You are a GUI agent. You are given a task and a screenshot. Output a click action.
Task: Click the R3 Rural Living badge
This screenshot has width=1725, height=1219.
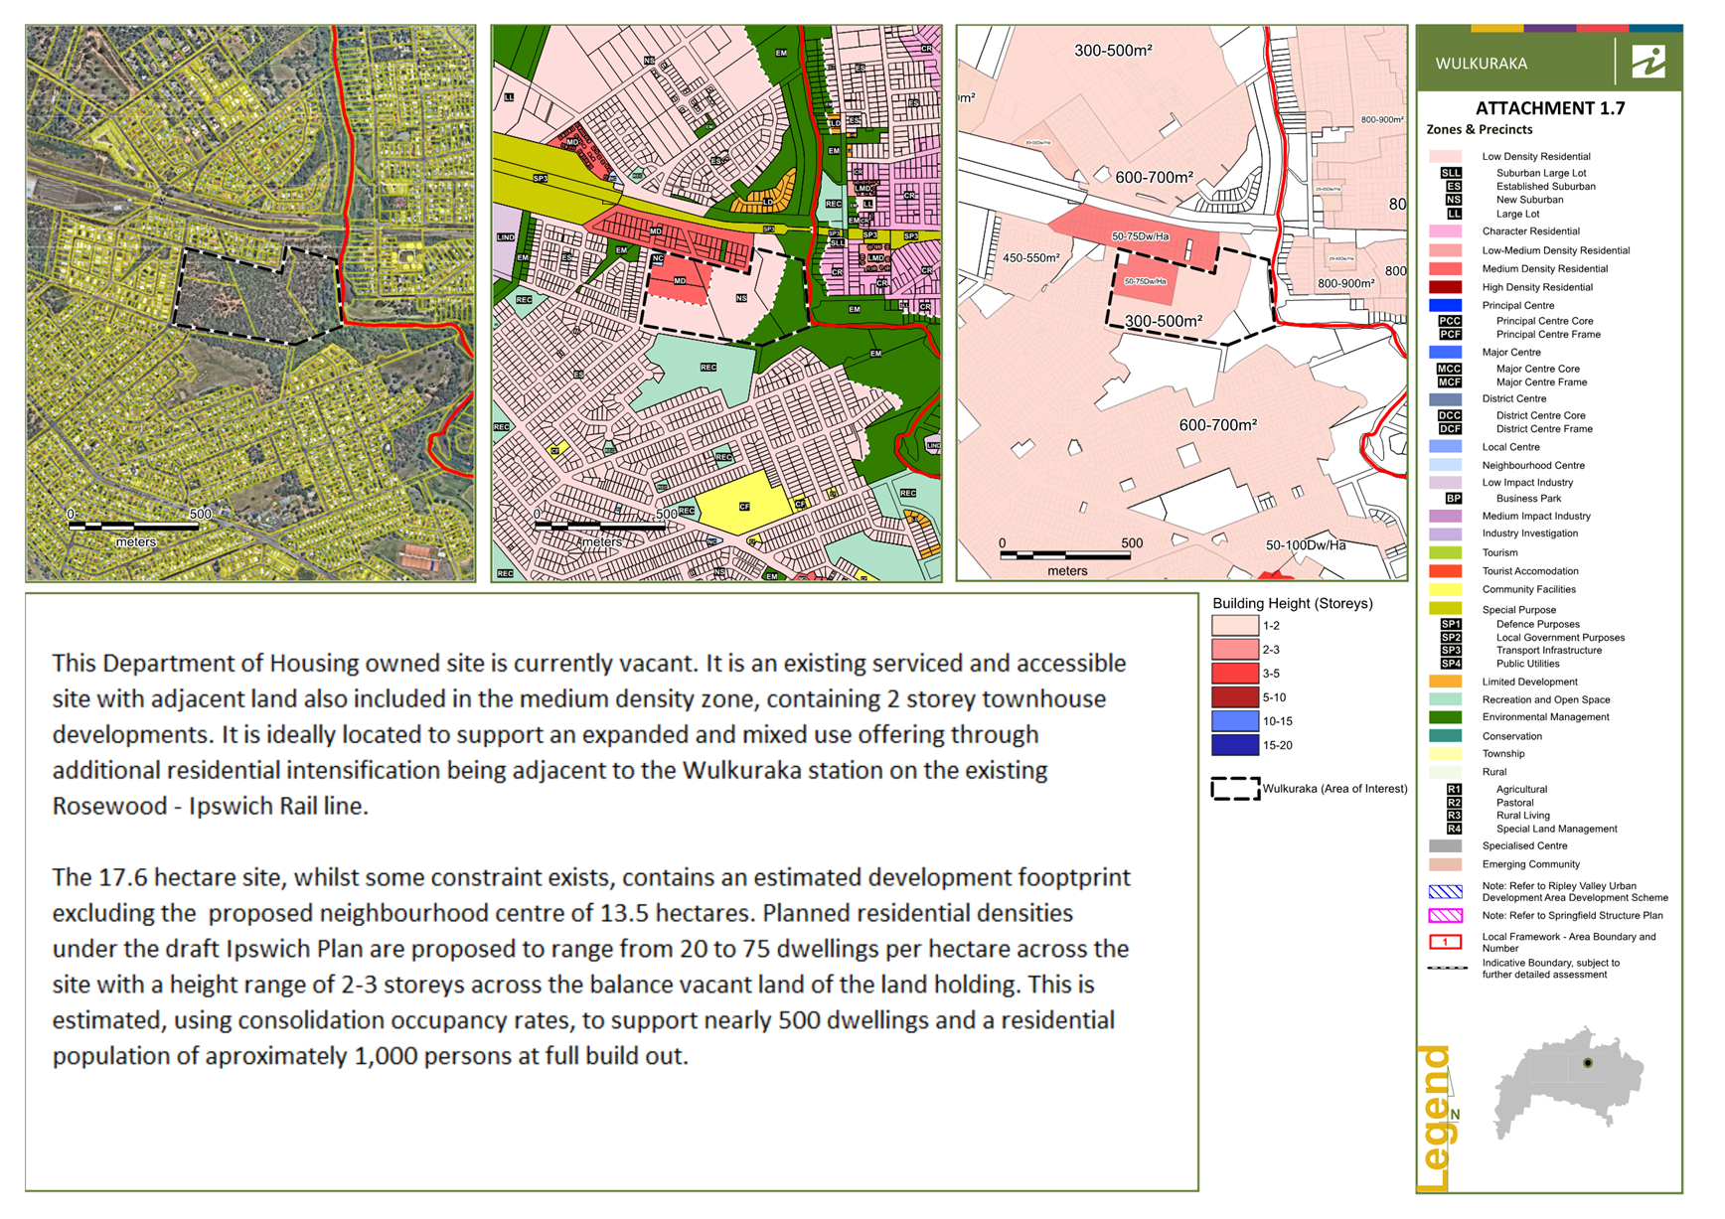1454,816
